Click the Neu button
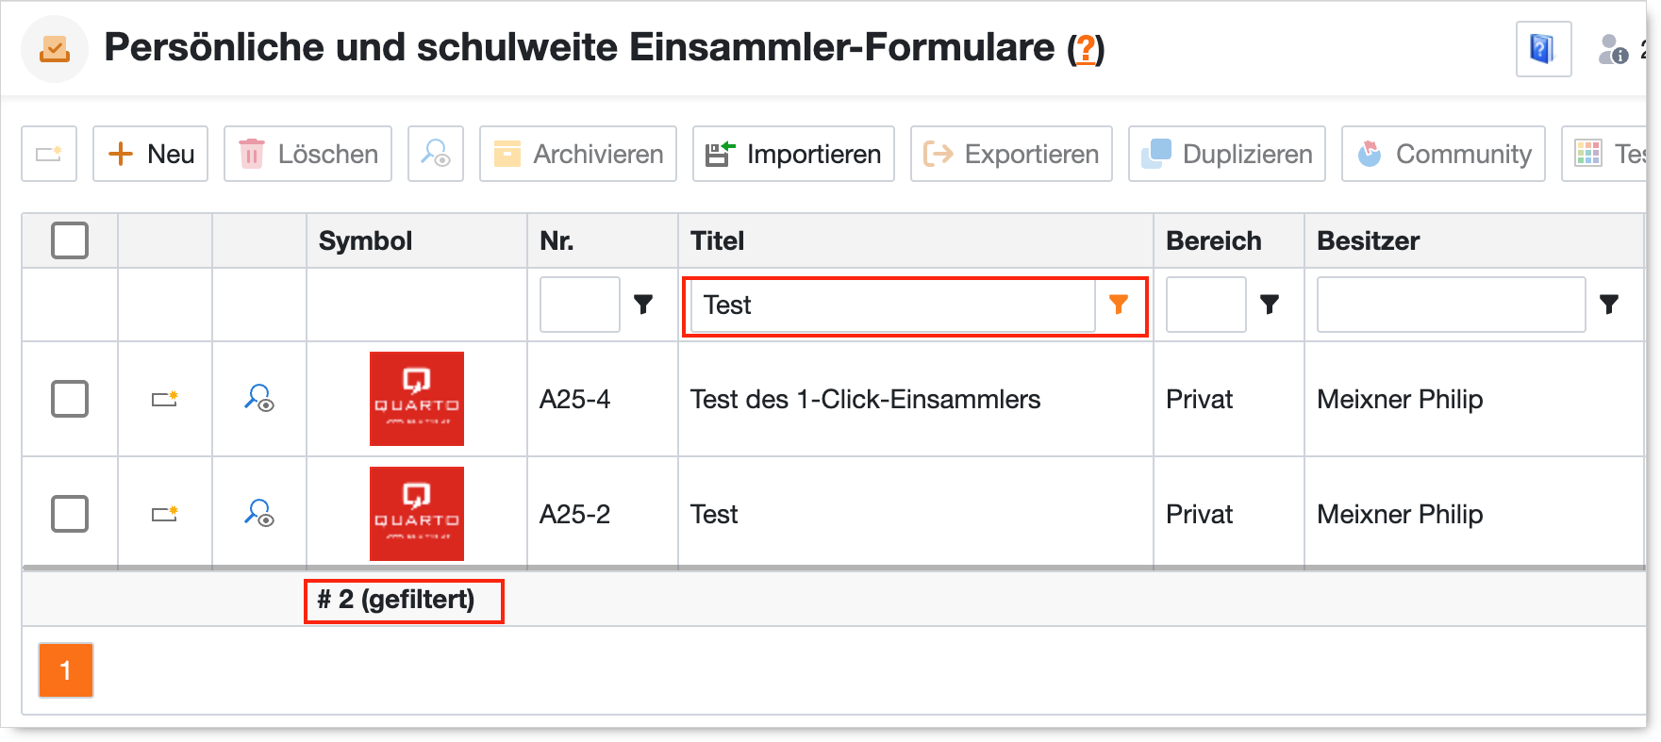Screen dimensions: 1661x742 pyautogui.click(x=151, y=154)
